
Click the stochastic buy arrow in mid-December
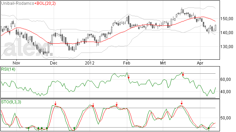pos(74,129)
